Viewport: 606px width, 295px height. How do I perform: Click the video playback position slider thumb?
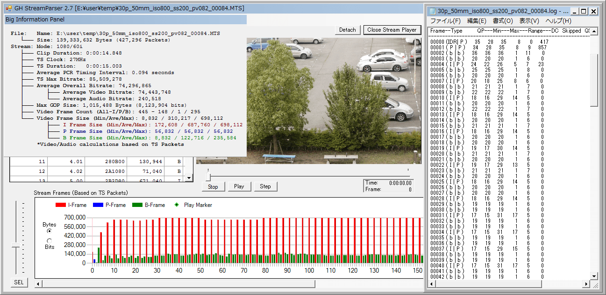tap(208, 177)
